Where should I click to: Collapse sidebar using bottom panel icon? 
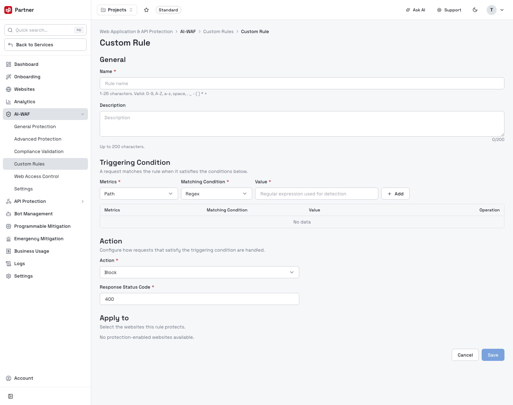[x=11, y=396]
